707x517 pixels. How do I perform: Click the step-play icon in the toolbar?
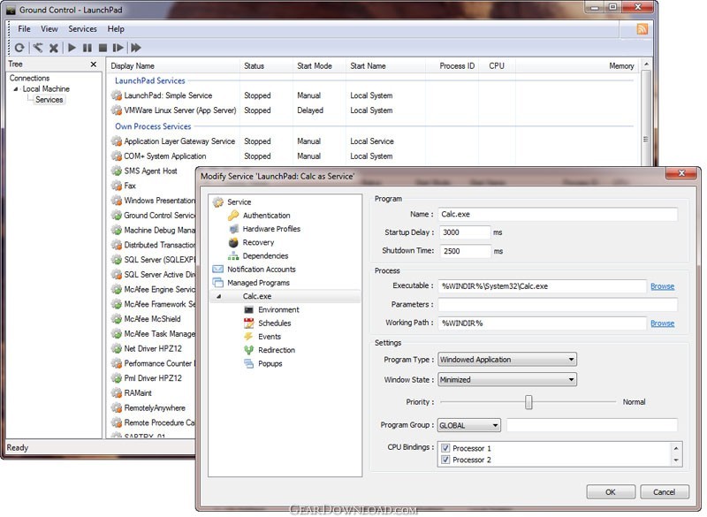point(118,48)
